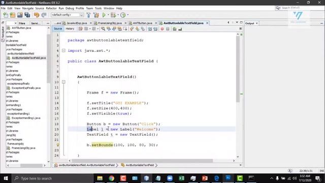Click the red Start Macro Recording icon
The height and width of the screenshot is (183, 325).
[x=162, y=29]
